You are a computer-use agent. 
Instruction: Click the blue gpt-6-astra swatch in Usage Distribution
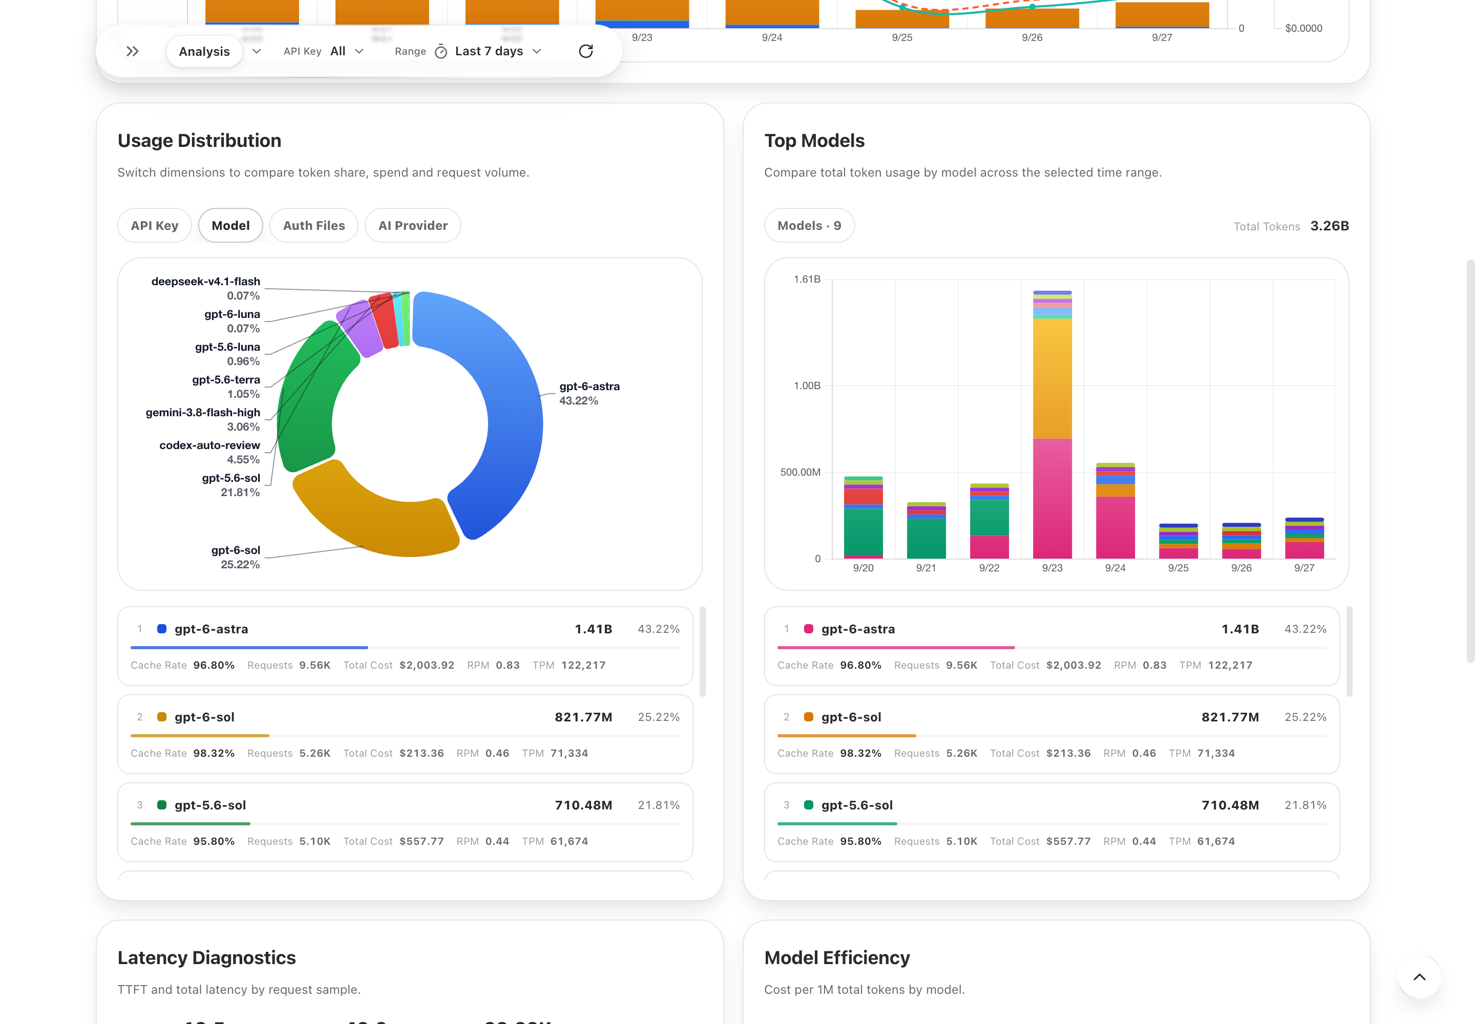pyautogui.click(x=162, y=629)
